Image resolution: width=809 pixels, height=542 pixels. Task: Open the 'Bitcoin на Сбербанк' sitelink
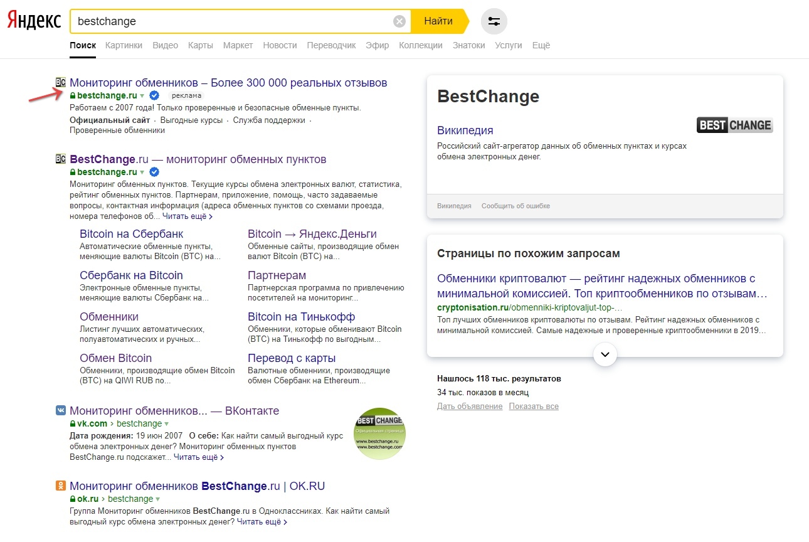(131, 234)
